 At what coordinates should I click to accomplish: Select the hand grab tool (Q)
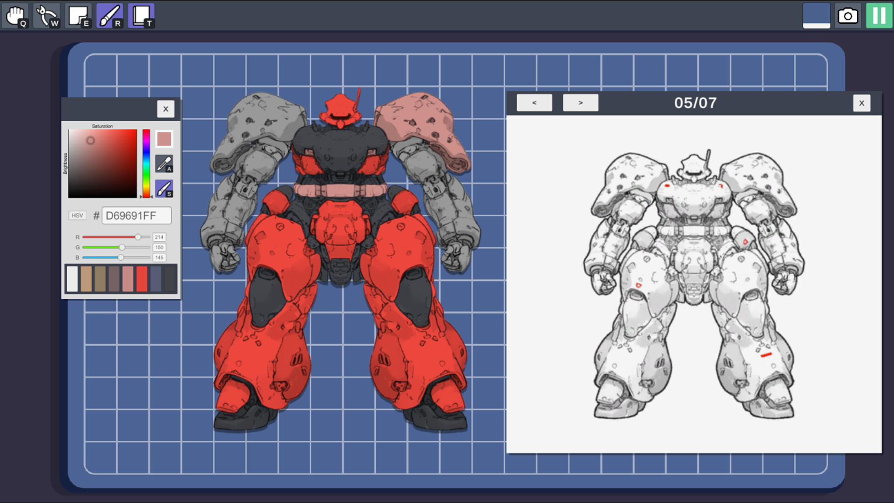[x=16, y=16]
